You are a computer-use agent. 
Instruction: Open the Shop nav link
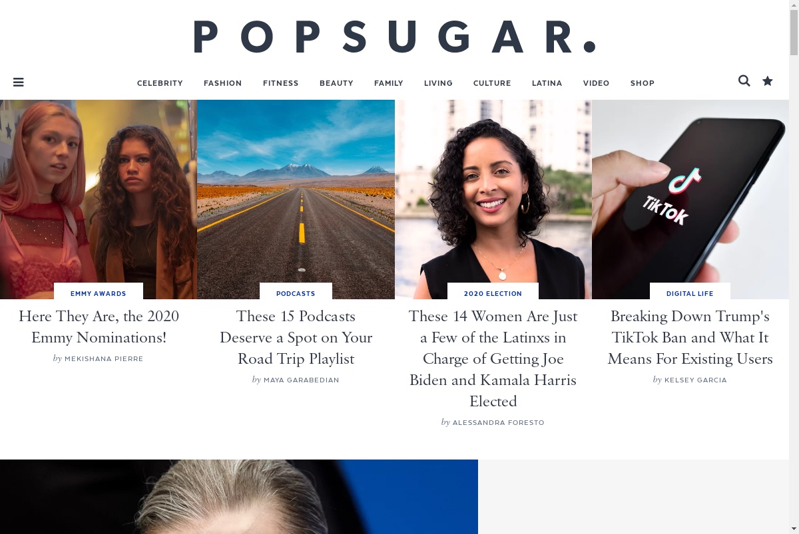pyautogui.click(x=643, y=83)
